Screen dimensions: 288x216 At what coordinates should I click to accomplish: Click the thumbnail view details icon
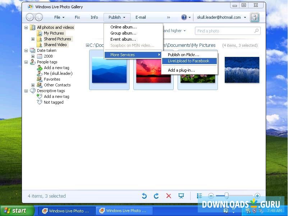click(x=200, y=195)
